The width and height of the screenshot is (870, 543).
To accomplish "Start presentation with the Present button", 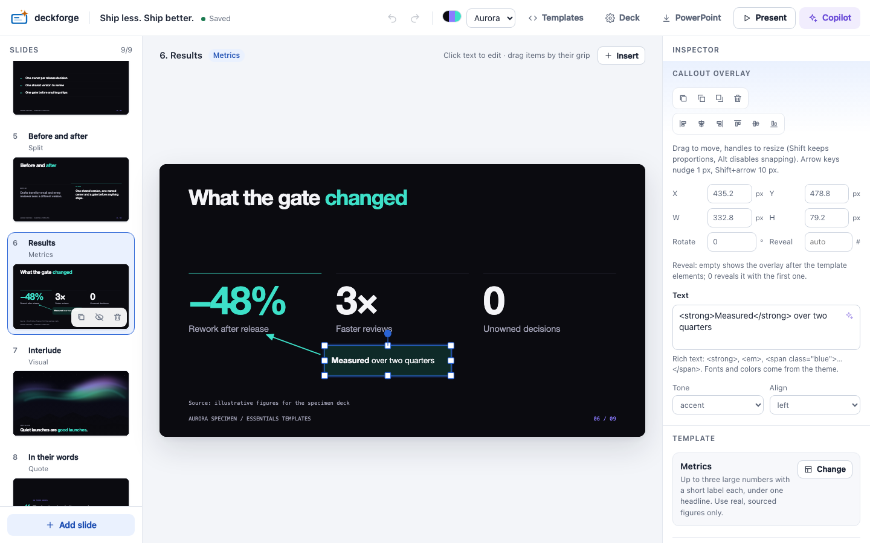I will pos(764,18).
